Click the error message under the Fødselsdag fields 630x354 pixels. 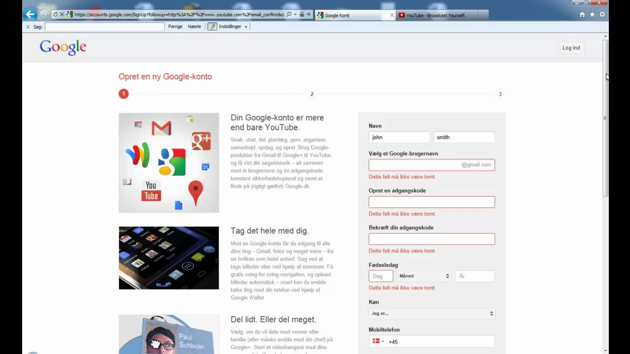click(x=402, y=288)
